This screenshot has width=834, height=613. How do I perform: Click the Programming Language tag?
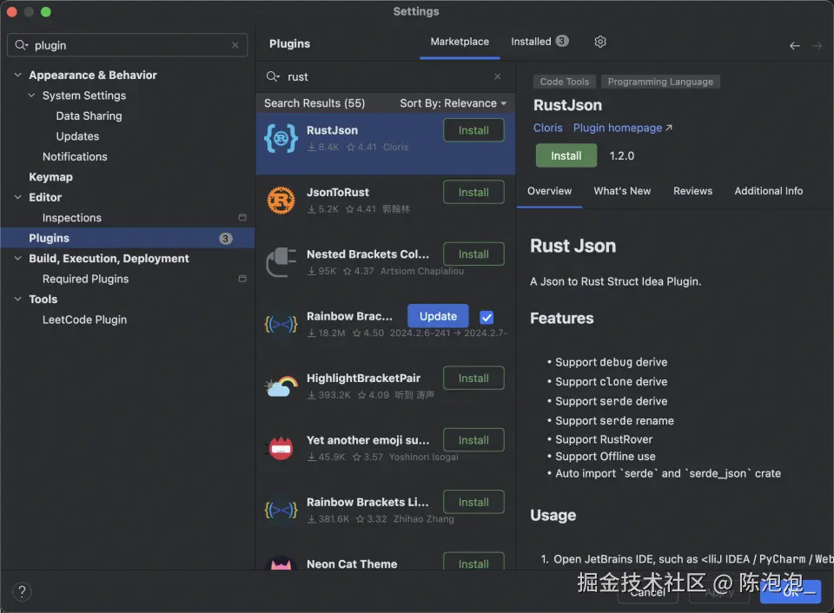(660, 82)
